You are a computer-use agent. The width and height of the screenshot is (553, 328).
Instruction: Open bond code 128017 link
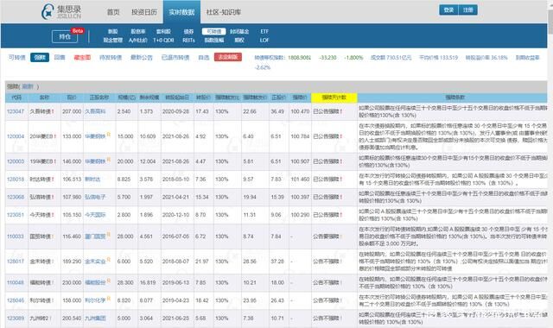[16, 262]
